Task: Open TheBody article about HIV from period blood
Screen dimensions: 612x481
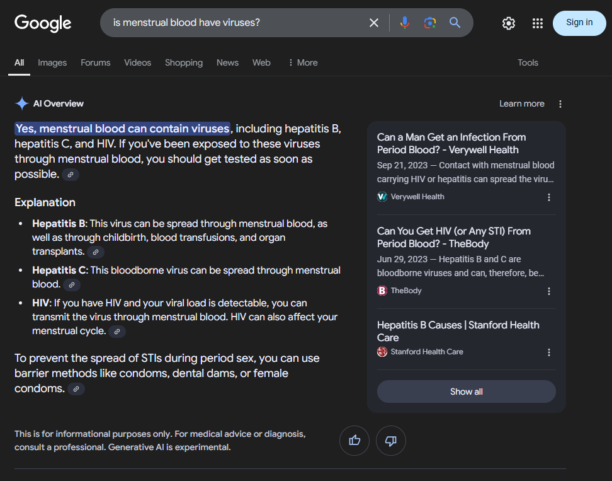Action: 453,237
